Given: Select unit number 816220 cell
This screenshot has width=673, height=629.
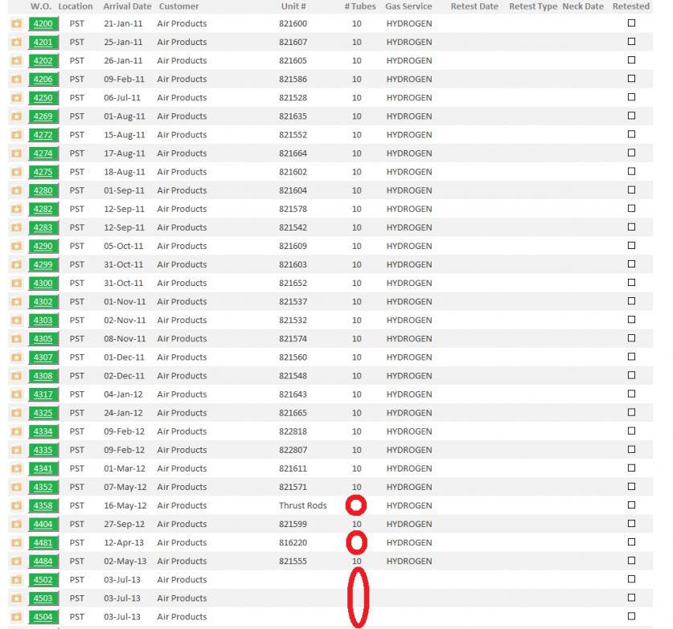Looking at the screenshot, I should click(293, 542).
